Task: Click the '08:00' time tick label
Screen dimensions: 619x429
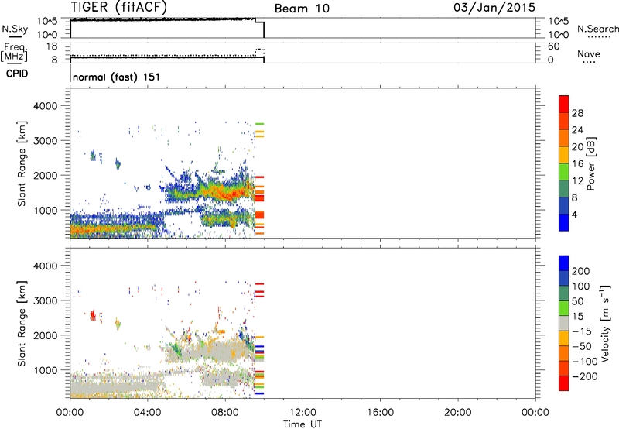Action: pyautogui.click(x=225, y=412)
